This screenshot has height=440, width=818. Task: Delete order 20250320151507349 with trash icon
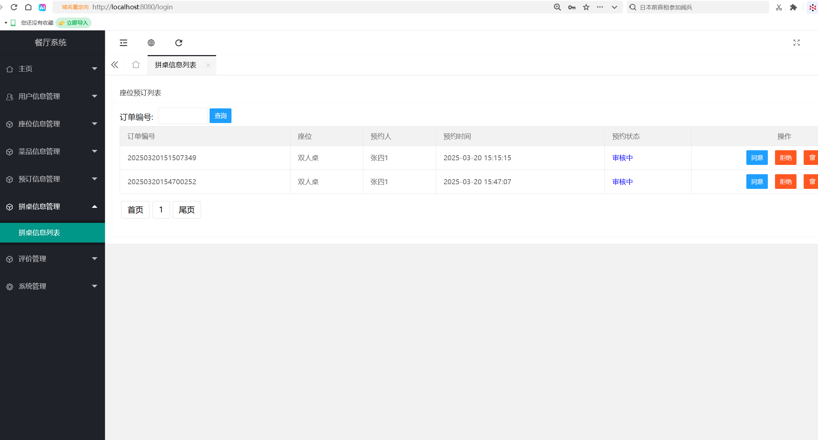click(812, 158)
